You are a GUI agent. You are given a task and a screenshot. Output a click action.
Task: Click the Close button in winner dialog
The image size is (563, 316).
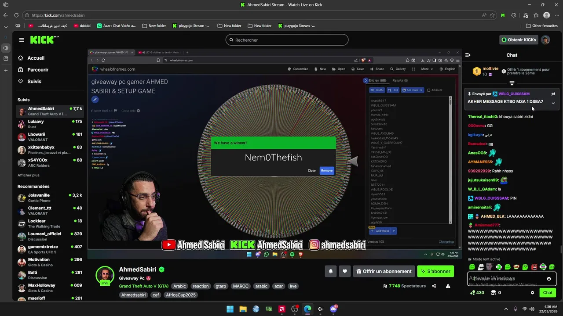pos(311,170)
